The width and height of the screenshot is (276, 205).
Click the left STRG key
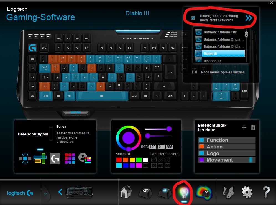(x=46, y=96)
